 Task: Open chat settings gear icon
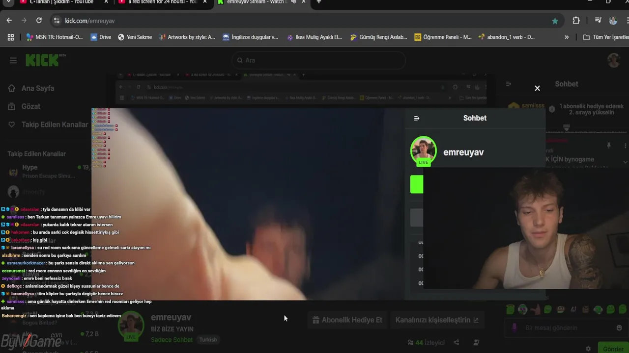(x=588, y=349)
